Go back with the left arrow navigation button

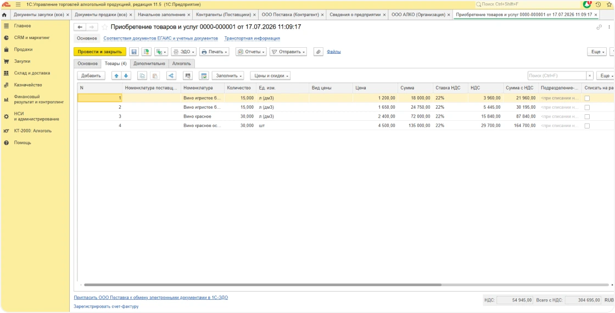80,27
